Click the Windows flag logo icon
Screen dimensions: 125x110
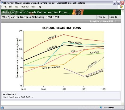[x=121, y=7]
